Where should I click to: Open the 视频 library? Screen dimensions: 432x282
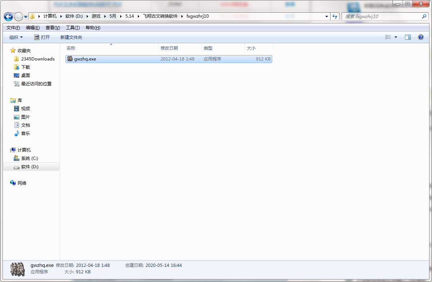[x=26, y=108]
